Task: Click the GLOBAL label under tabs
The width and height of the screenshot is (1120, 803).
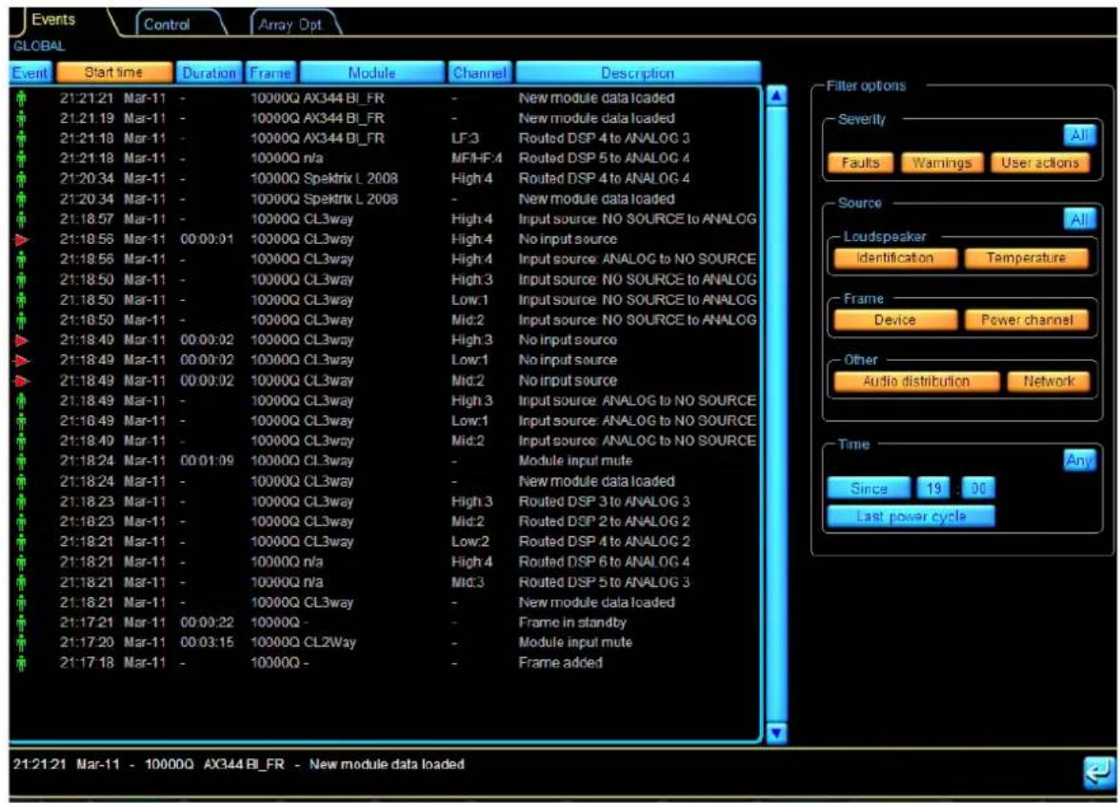Action: click(39, 47)
